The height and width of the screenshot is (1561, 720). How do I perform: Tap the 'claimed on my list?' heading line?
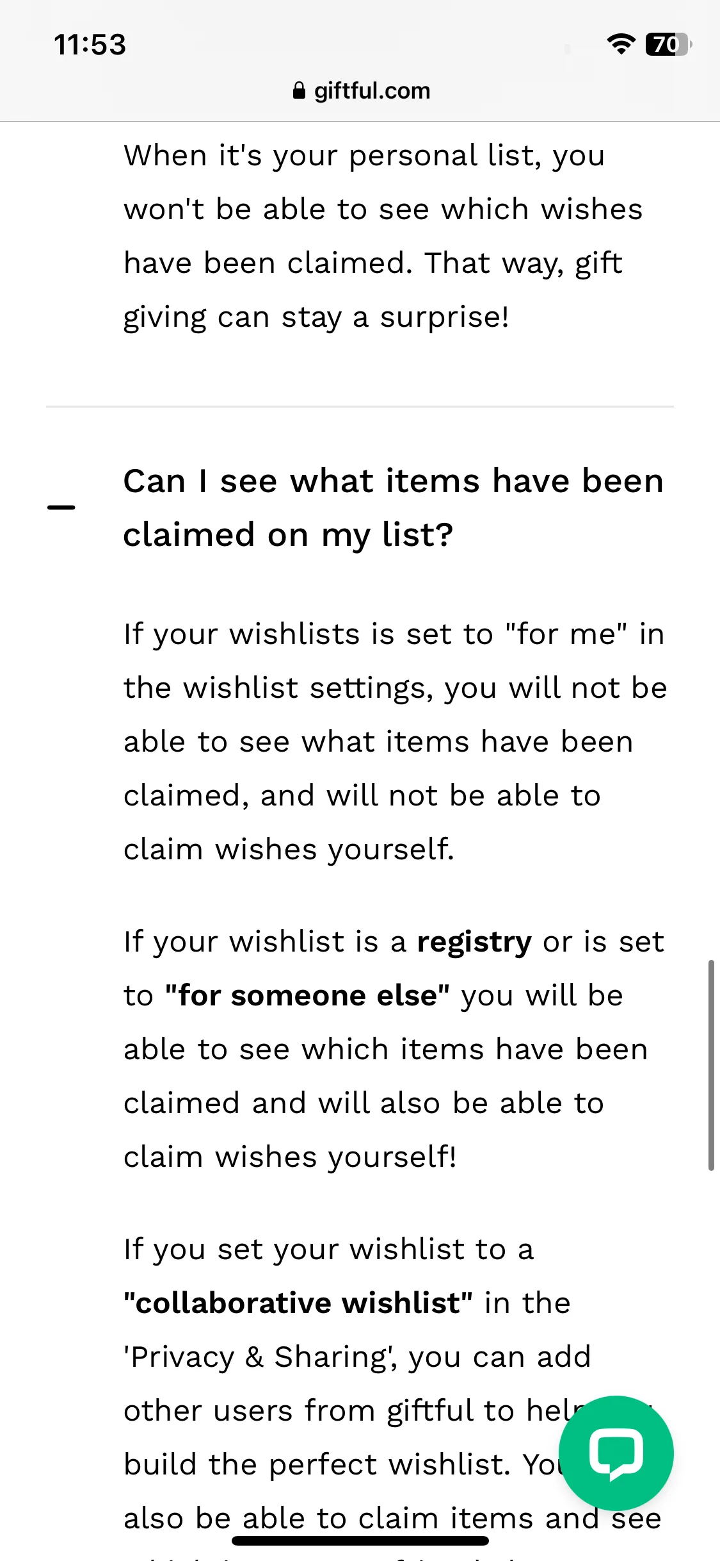tap(289, 534)
